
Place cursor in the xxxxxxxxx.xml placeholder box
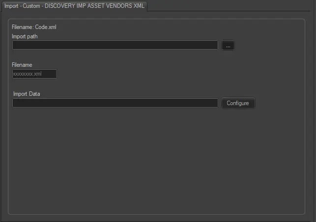(x=34, y=74)
